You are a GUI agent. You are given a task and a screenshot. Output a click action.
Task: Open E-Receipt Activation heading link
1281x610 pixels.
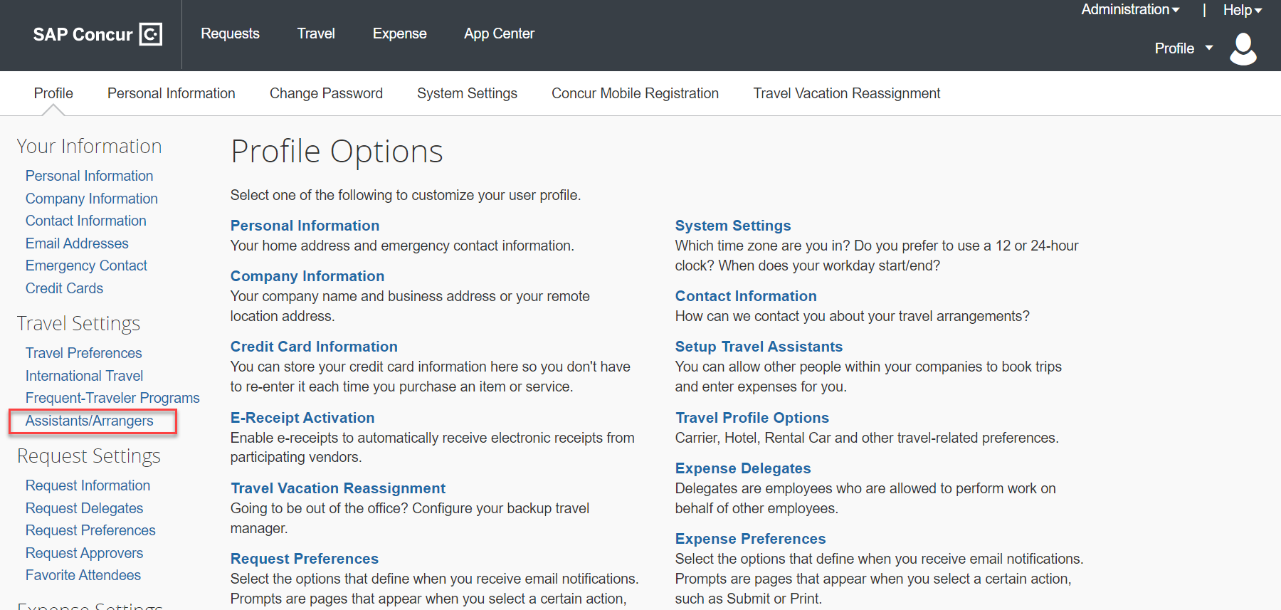coord(302,418)
